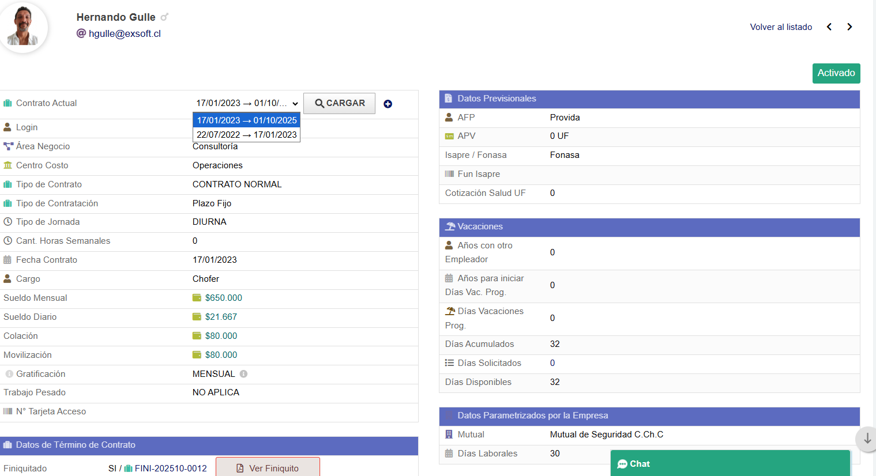Go to previous employee with left chevron
Screen dimensions: 876x476
pyautogui.click(x=829, y=27)
